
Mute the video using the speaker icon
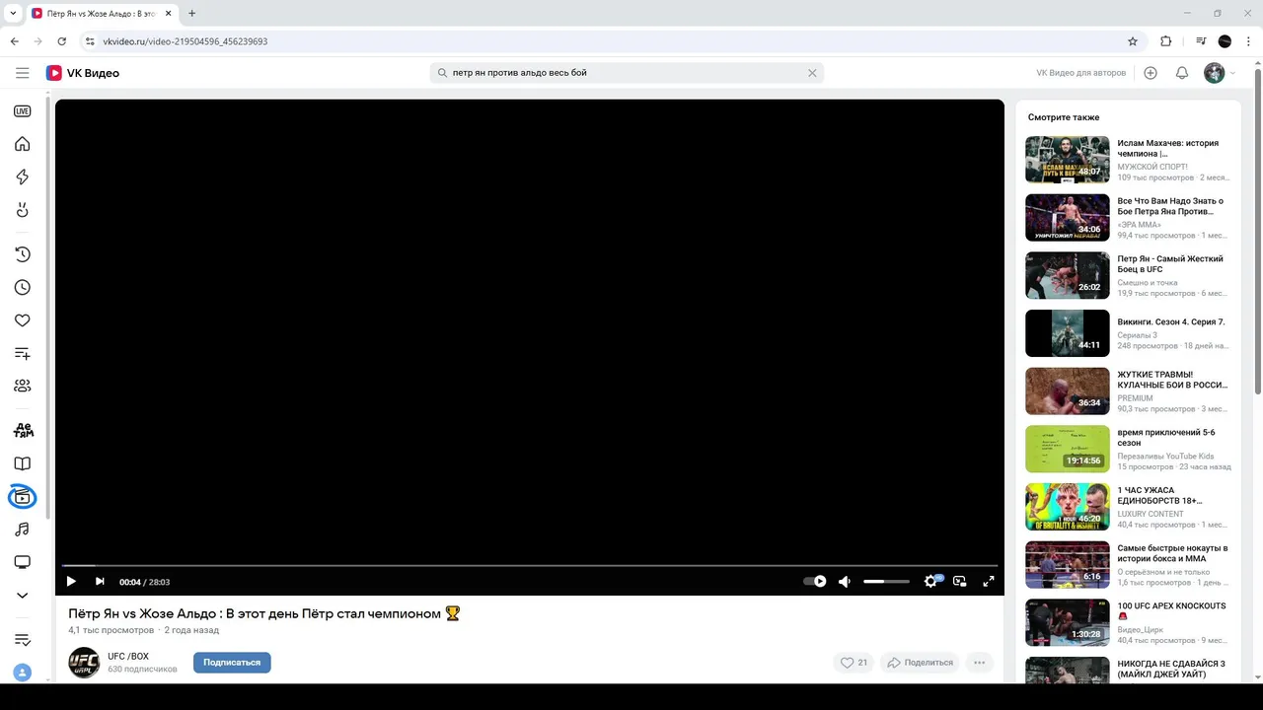[845, 582]
